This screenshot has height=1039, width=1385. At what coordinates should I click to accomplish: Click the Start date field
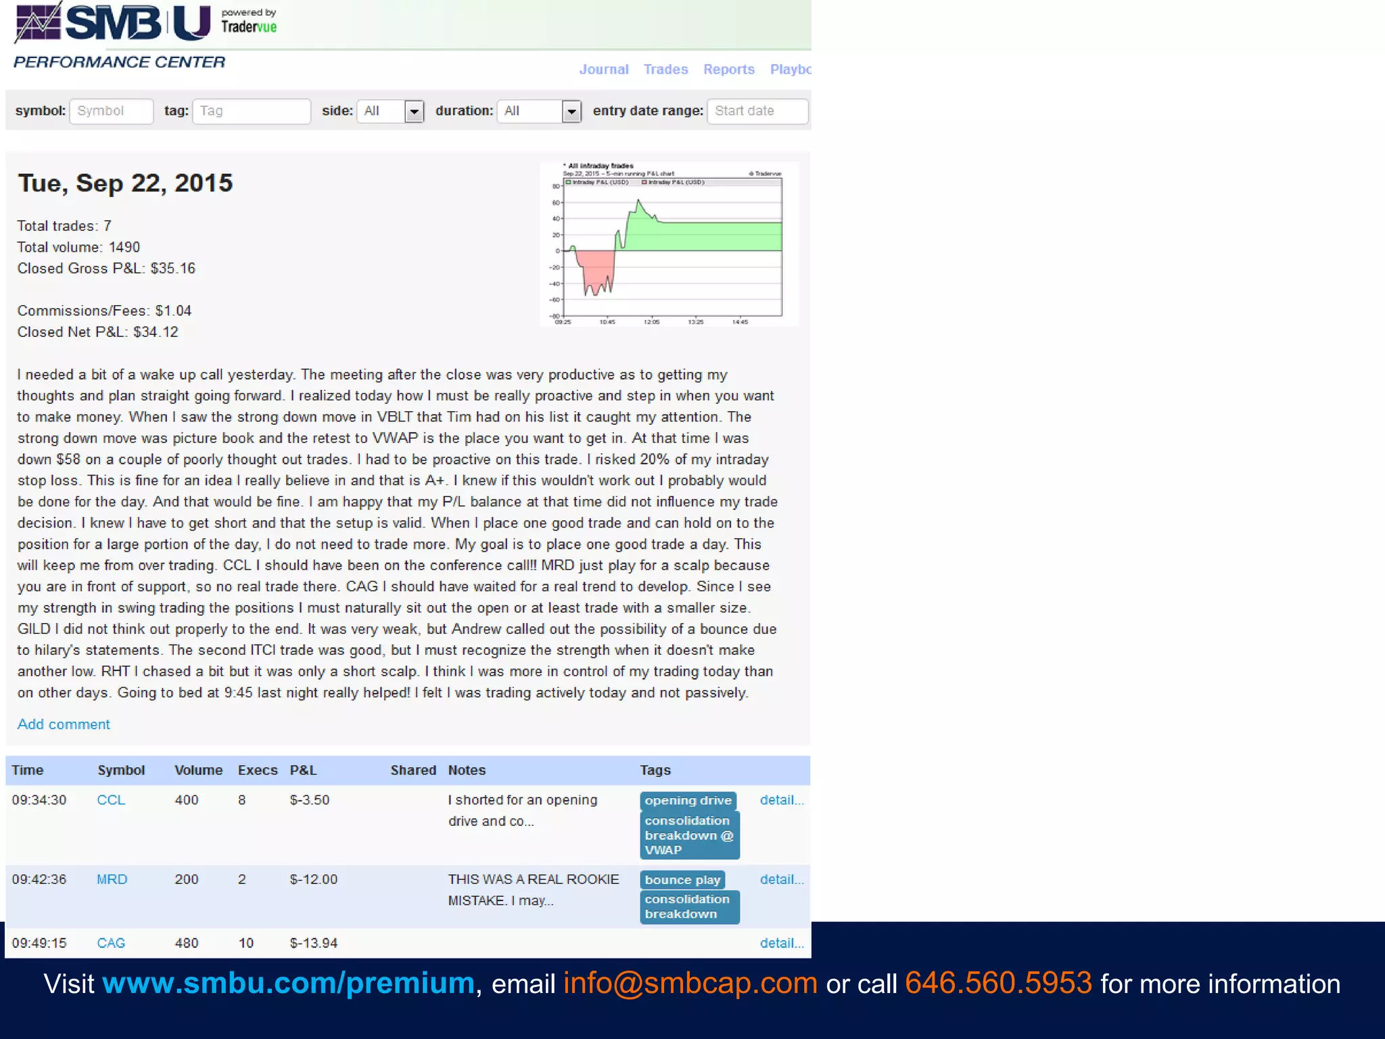pos(757,111)
